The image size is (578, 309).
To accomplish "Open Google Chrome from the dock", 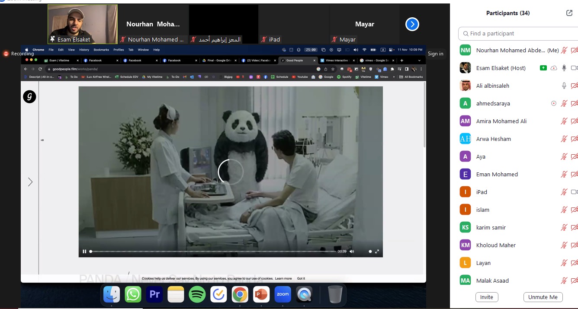I will coord(240,294).
